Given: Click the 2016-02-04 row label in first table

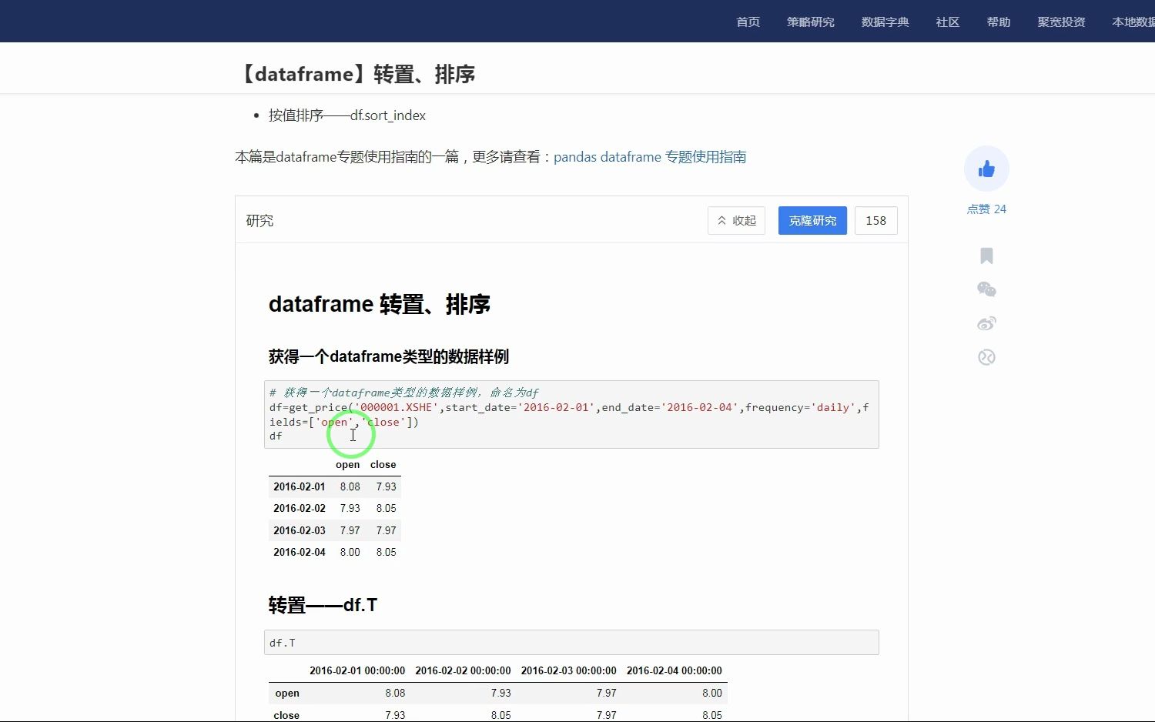Looking at the screenshot, I should pyautogui.click(x=299, y=552).
